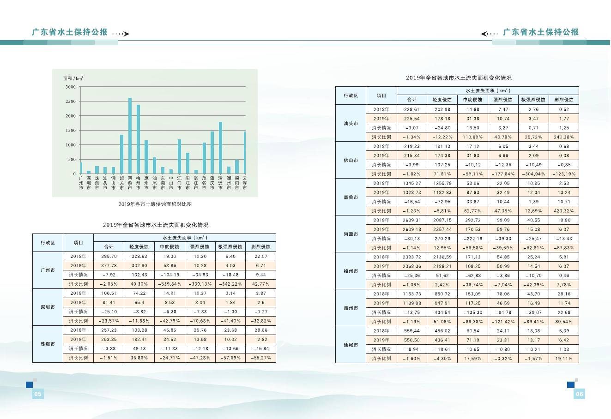
Task: Click the 汕头市 row header in the table
Action: click(351, 123)
